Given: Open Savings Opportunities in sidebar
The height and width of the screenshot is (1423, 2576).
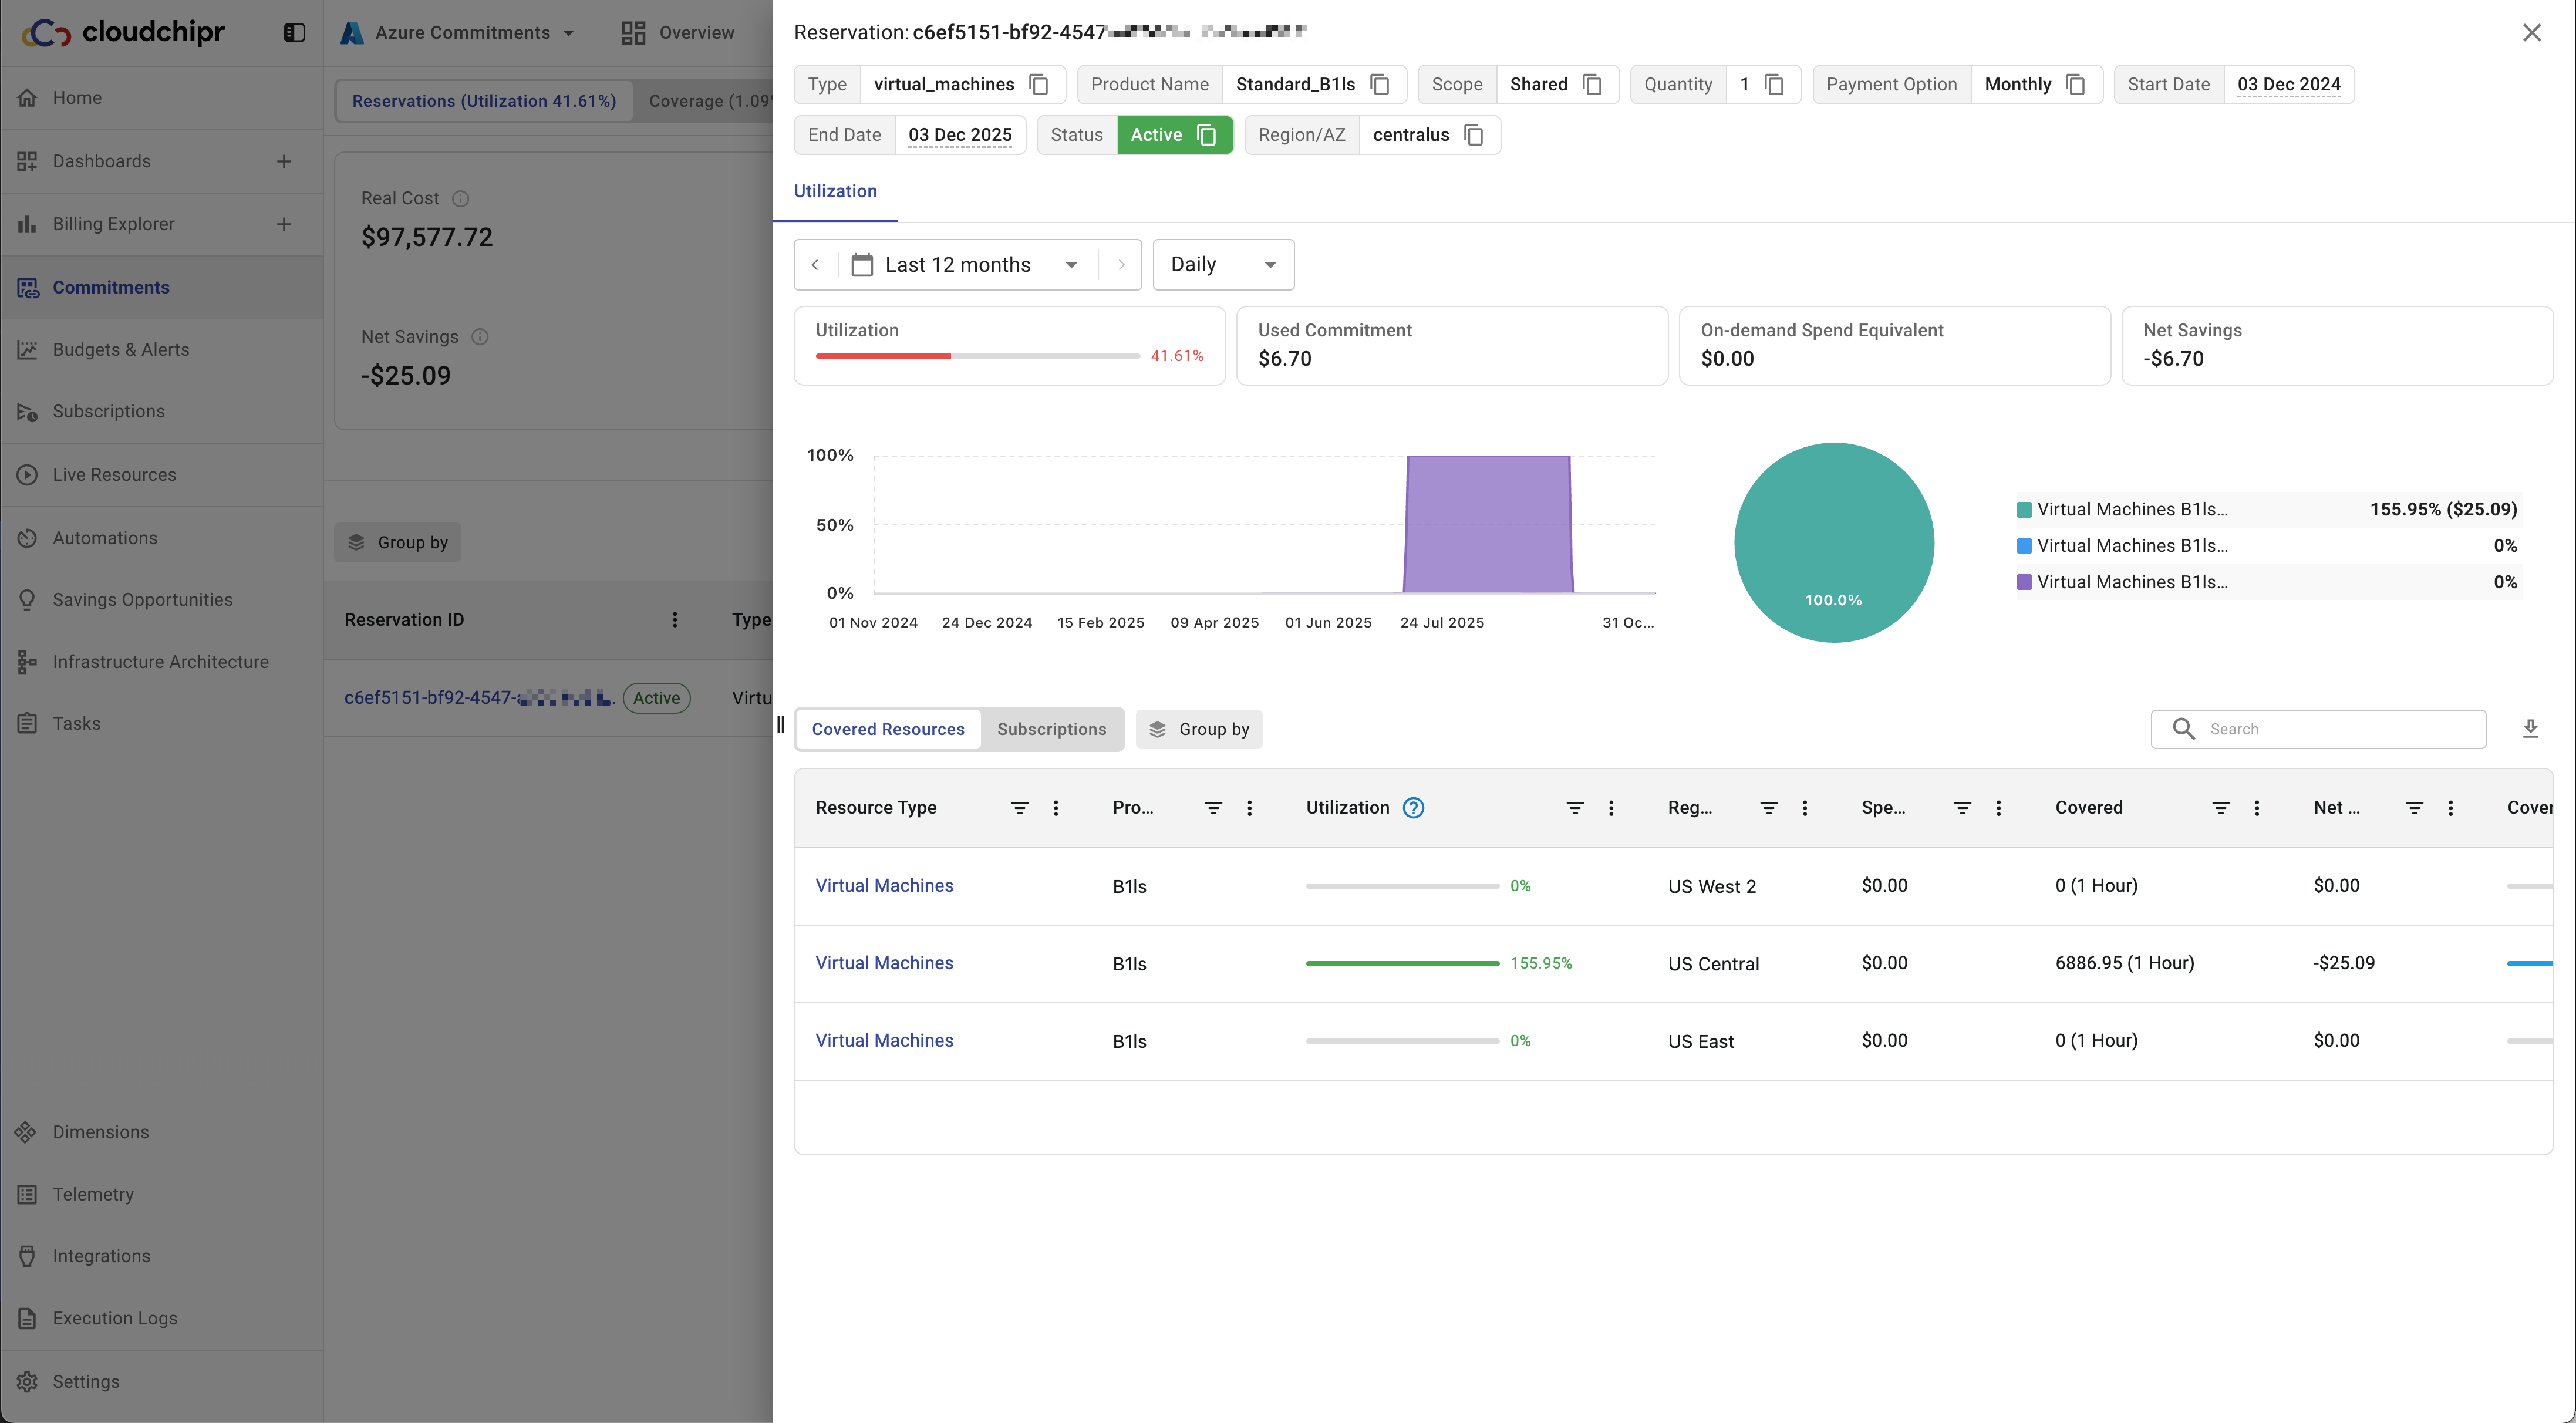Looking at the screenshot, I should click(142, 599).
